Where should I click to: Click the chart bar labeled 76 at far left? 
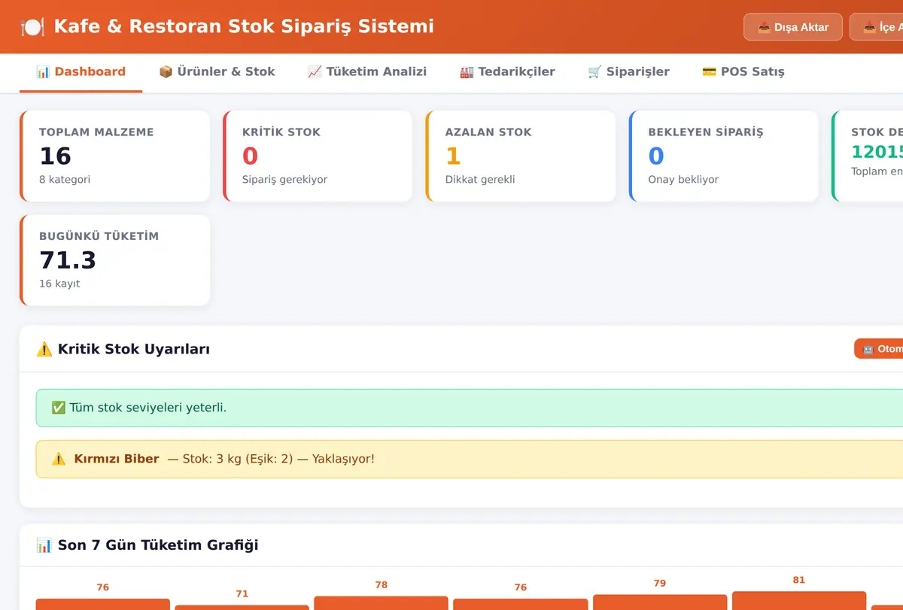point(103,604)
